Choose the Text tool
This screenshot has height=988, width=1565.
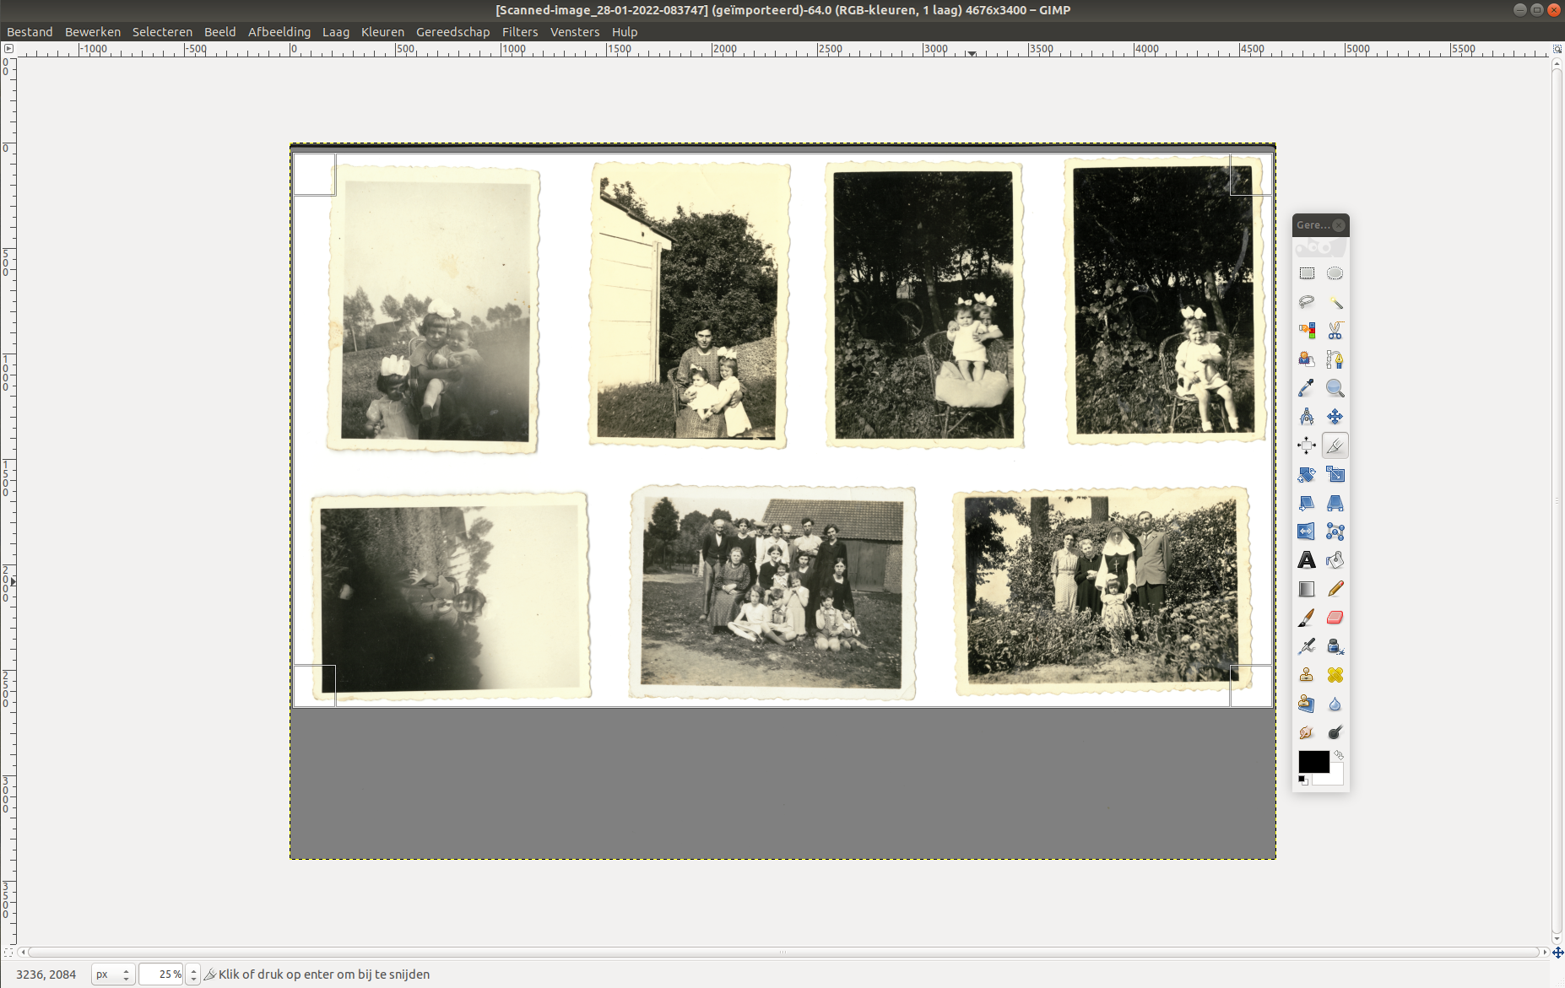point(1307,560)
